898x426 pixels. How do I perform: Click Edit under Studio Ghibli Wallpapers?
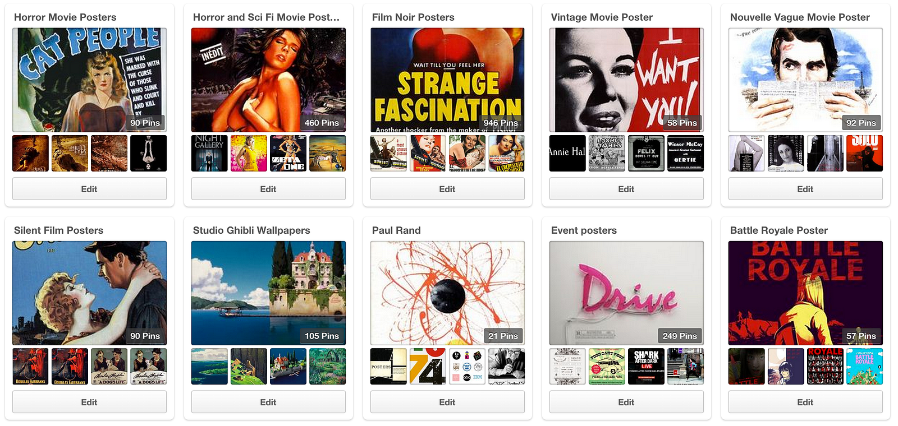coord(268,402)
